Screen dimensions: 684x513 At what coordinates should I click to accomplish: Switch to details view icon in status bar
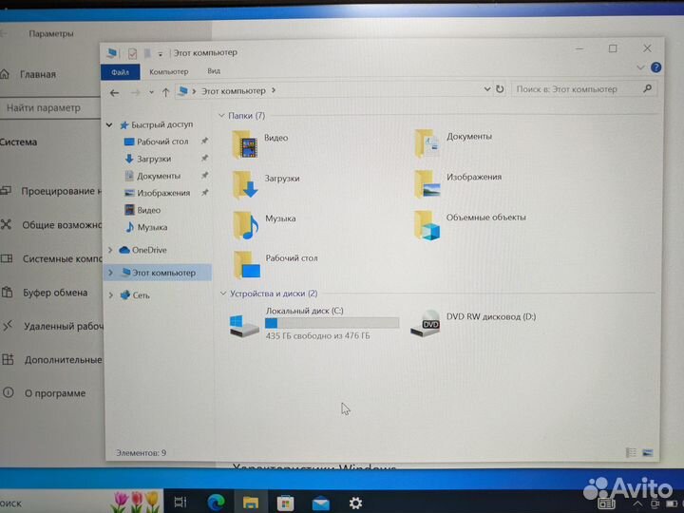(x=631, y=453)
